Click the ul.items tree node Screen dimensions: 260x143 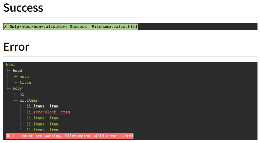point(29,100)
